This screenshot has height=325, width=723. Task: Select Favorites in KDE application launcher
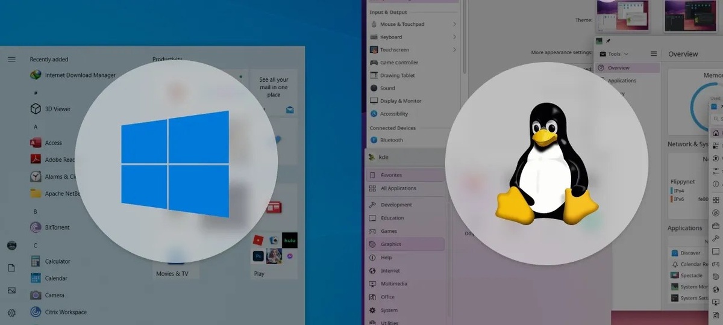(405, 175)
